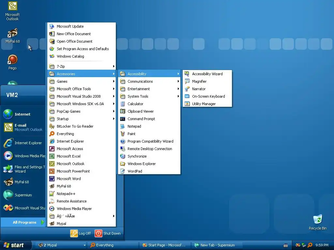Click the Command Prompt icon
The height and width of the screenshot is (250, 334).
pyautogui.click(x=123, y=119)
